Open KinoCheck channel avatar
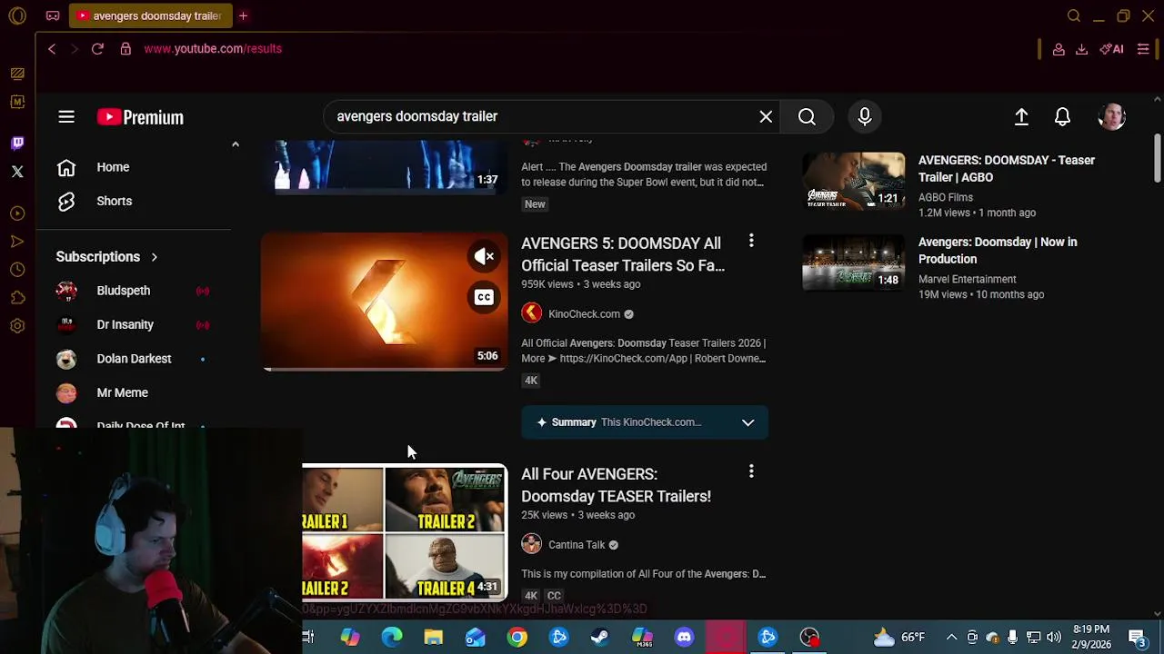1164x654 pixels. 531,313
